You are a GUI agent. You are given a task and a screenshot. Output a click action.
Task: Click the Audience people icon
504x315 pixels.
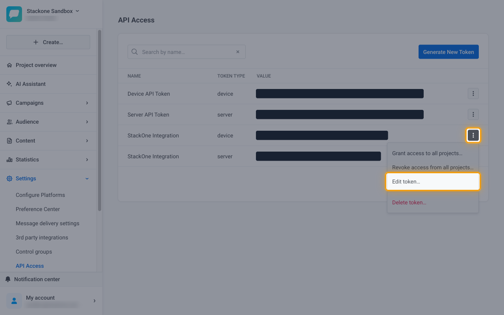pyautogui.click(x=9, y=122)
